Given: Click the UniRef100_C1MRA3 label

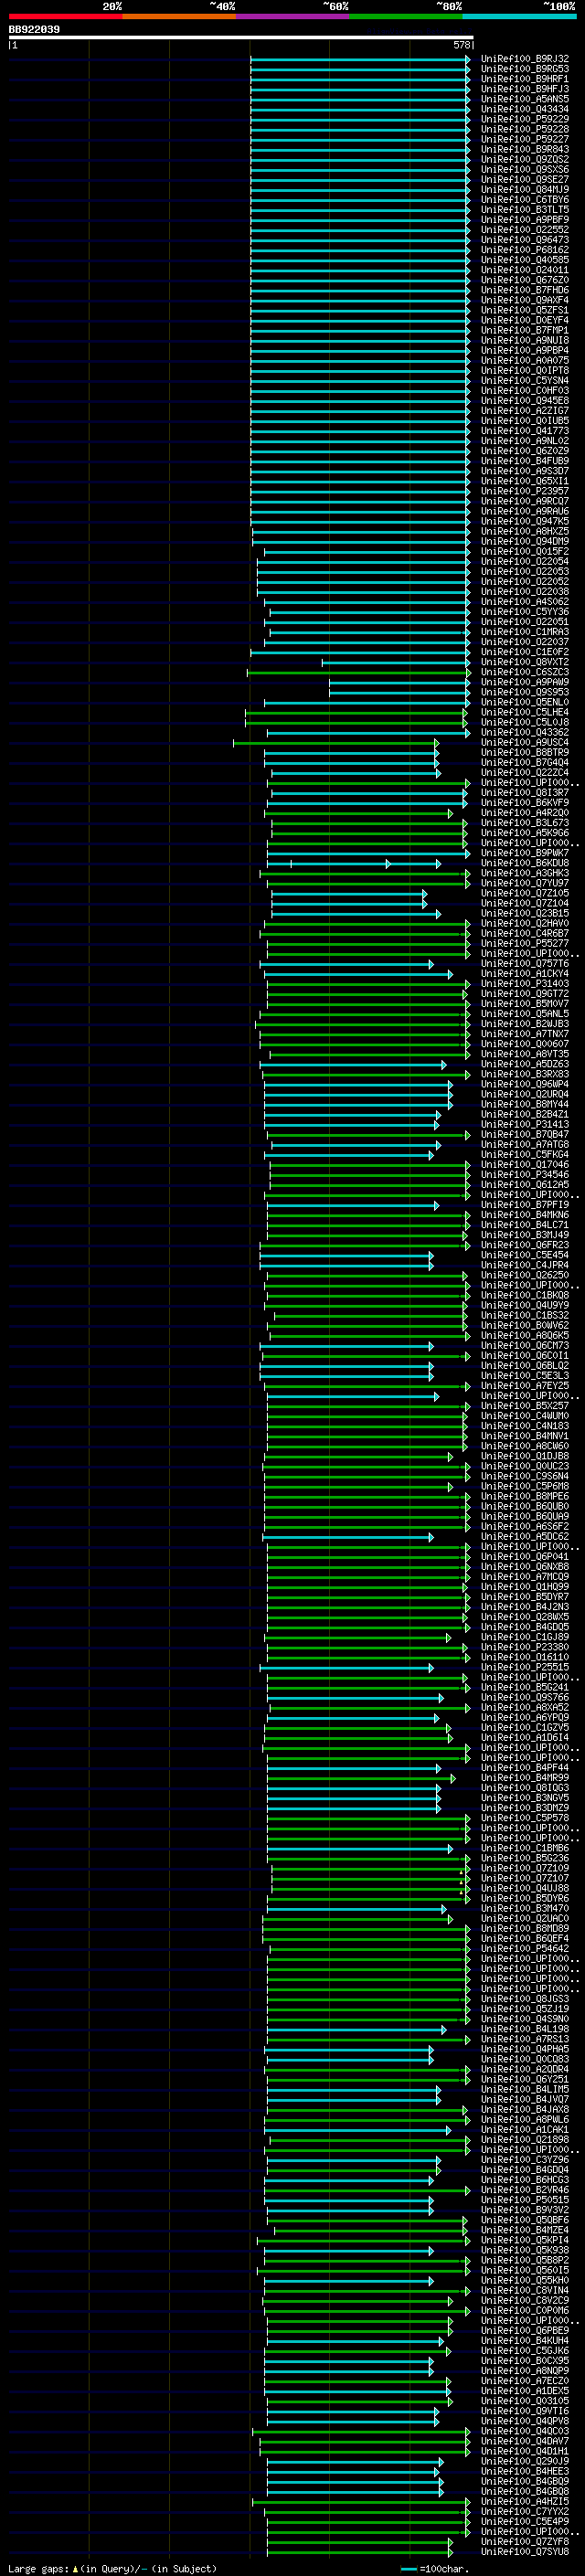Looking at the screenshot, I should pyautogui.click(x=525, y=632).
